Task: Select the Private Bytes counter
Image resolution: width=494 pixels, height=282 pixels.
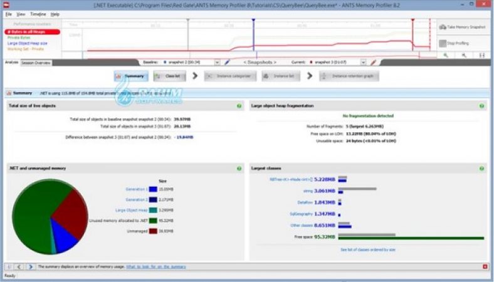Action: [19, 38]
